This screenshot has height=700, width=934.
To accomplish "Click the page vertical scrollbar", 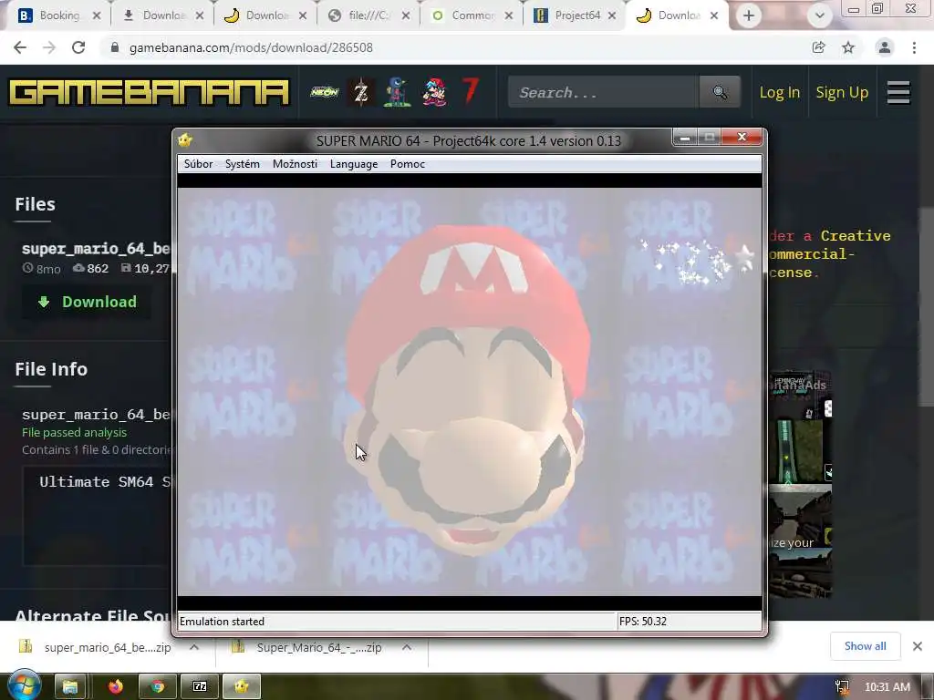I will coord(926,306).
